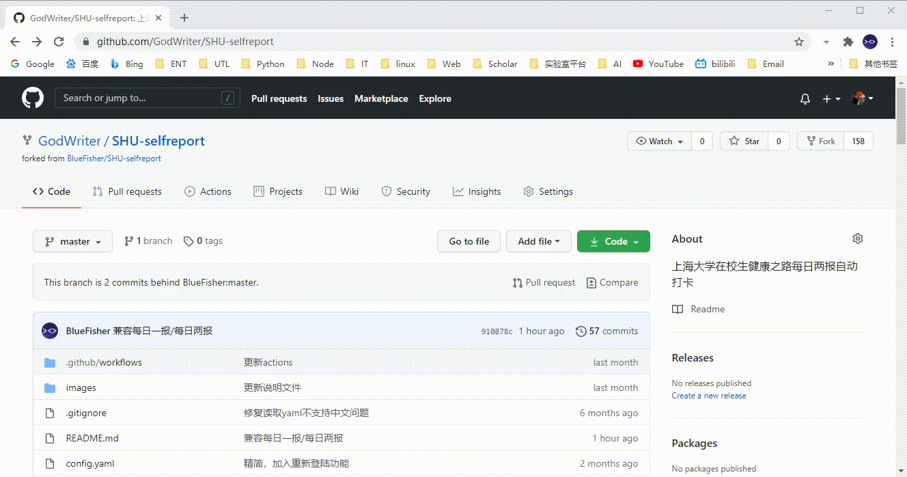Open the 实验室平台 bookmark folder

[557, 64]
